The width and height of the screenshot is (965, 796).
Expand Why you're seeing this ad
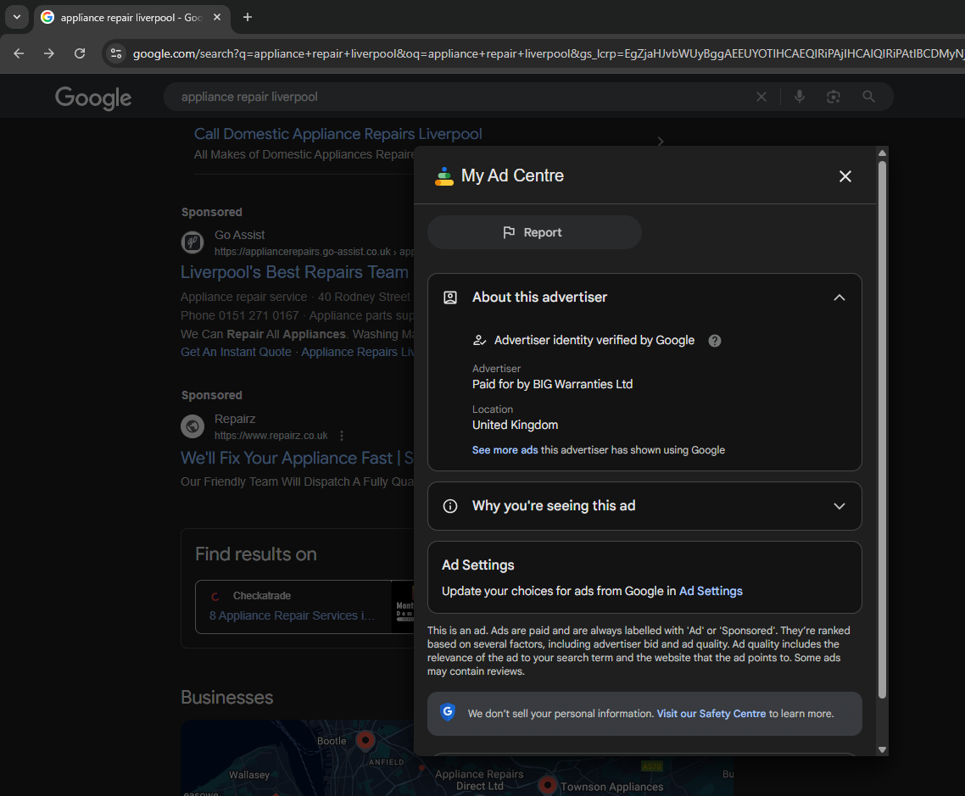pos(839,506)
